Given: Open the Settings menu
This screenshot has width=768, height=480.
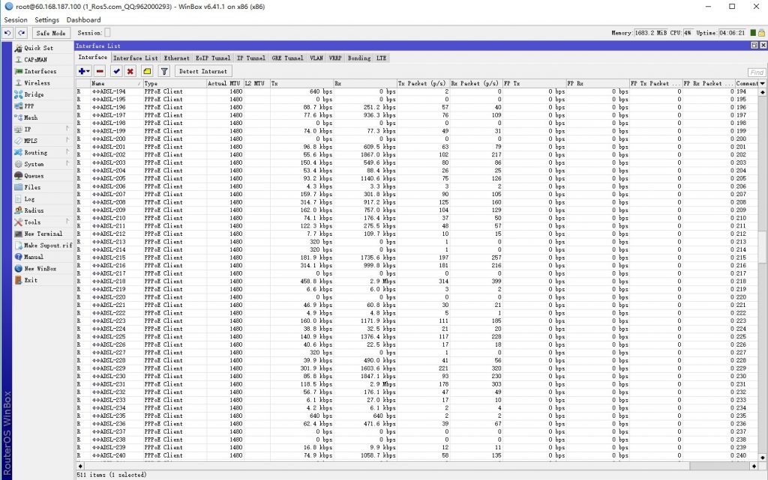Looking at the screenshot, I should 46,20.
